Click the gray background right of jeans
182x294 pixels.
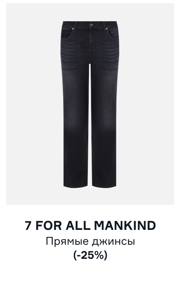pos(146,104)
